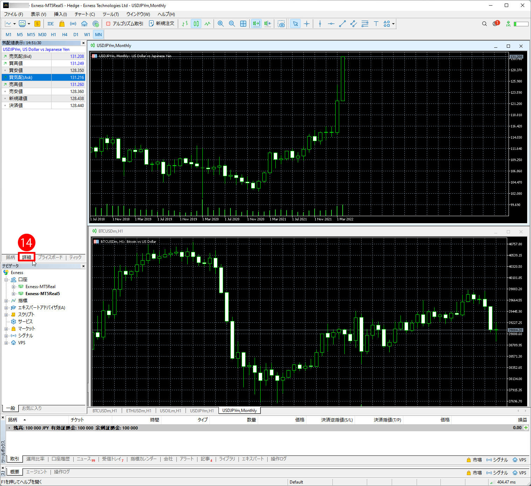Take a chart screenshot with camera icon

tap(281, 24)
